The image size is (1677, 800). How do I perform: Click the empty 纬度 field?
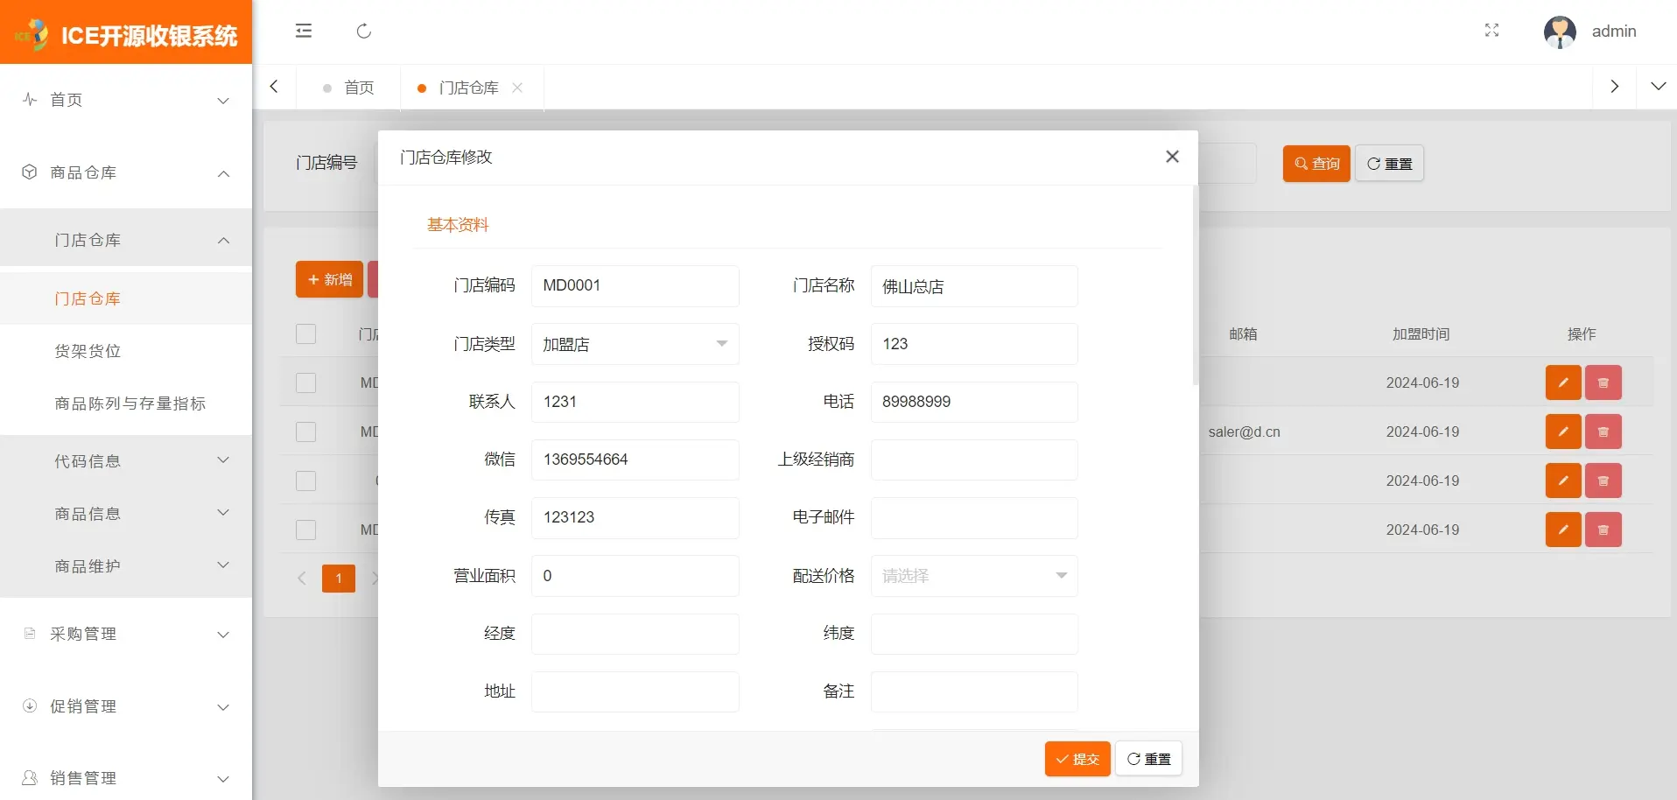[x=974, y=635]
